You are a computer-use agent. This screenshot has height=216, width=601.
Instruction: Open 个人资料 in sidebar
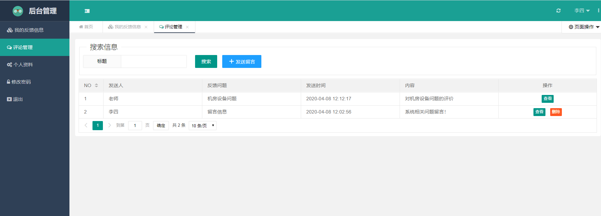tap(35, 65)
